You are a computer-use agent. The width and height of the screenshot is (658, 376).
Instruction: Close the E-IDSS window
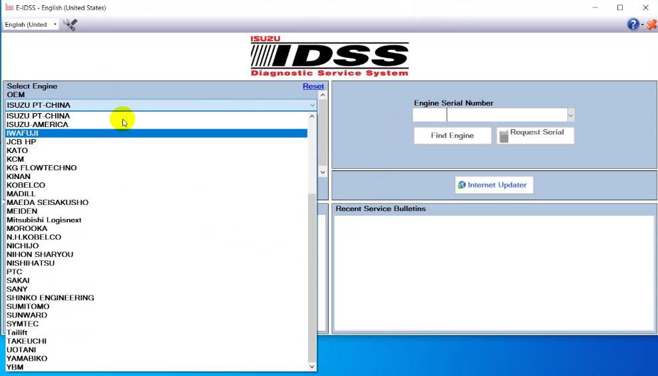[645, 7]
